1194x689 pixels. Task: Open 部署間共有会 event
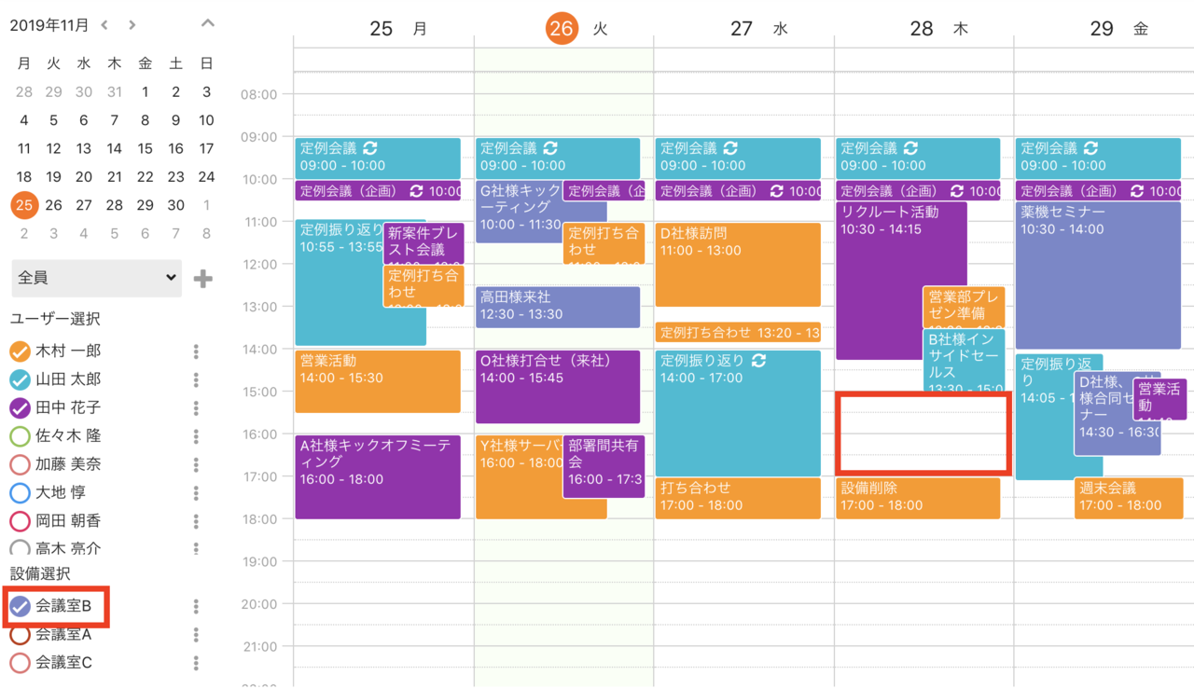[604, 466]
